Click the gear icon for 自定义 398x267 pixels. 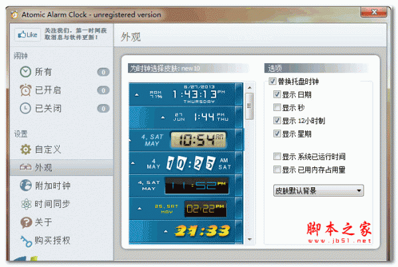26,149
